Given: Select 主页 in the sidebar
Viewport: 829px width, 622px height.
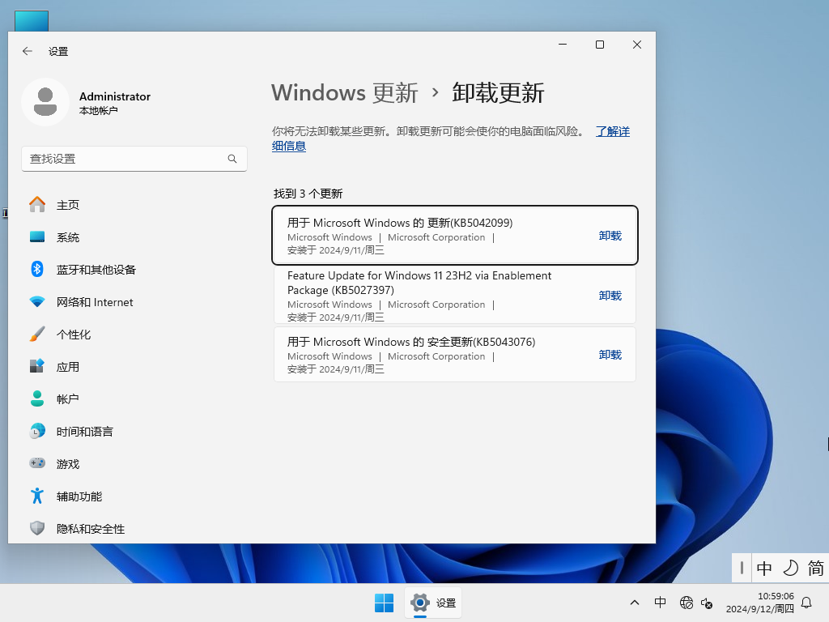Looking at the screenshot, I should click(x=69, y=205).
